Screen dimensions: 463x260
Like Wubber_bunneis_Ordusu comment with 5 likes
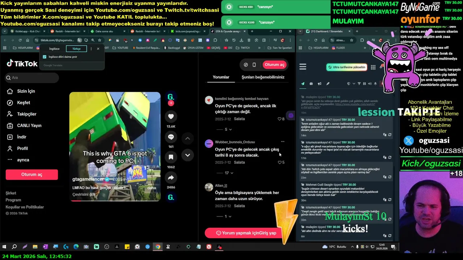pyautogui.click(x=279, y=162)
